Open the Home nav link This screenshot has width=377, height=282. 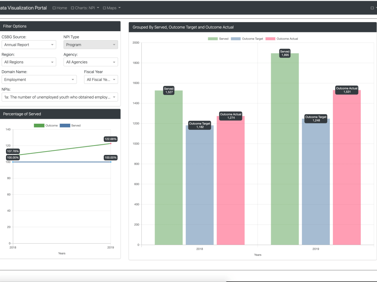(x=60, y=8)
